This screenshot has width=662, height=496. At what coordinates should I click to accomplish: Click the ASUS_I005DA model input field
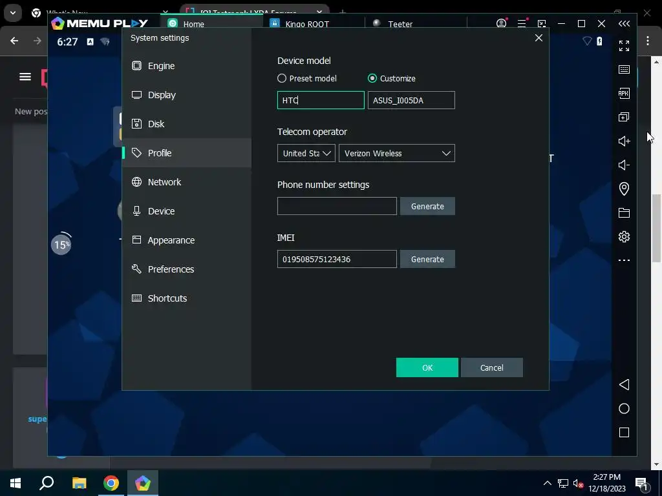(x=411, y=100)
